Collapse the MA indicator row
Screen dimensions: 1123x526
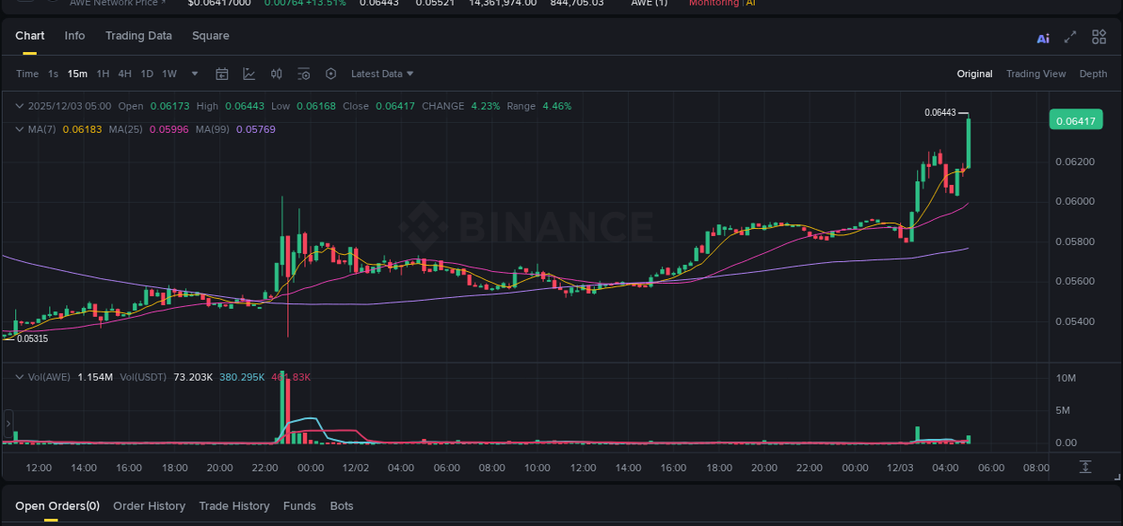tap(19, 129)
